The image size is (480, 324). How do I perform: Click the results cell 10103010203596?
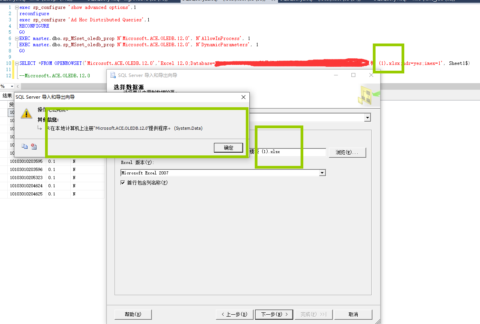(26, 169)
